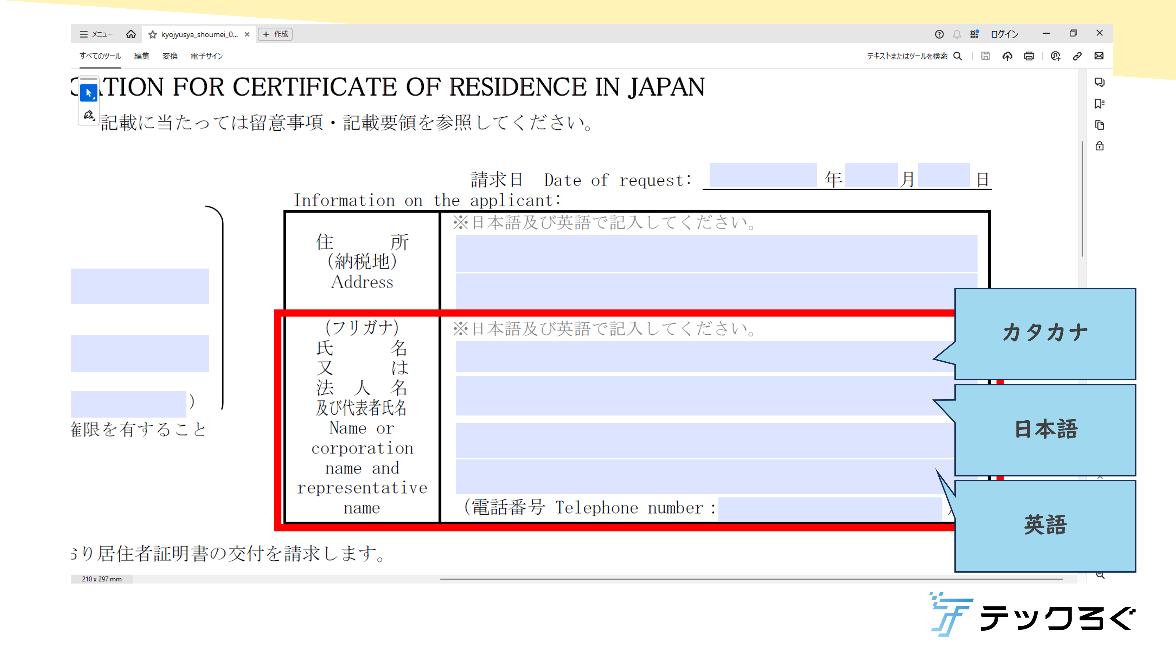Close the kyojyusya_shoumei document tab
The width and height of the screenshot is (1176, 661).
[247, 34]
